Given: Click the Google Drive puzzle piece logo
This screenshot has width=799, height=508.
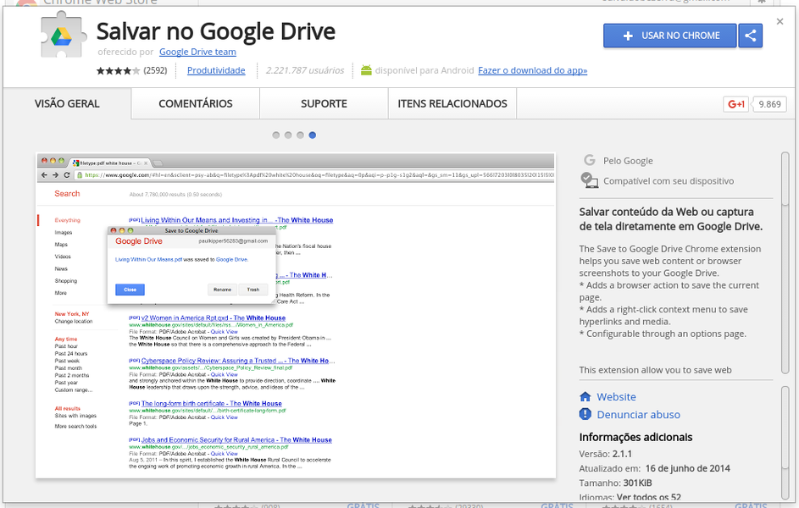Looking at the screenshot, I should 62,36.
